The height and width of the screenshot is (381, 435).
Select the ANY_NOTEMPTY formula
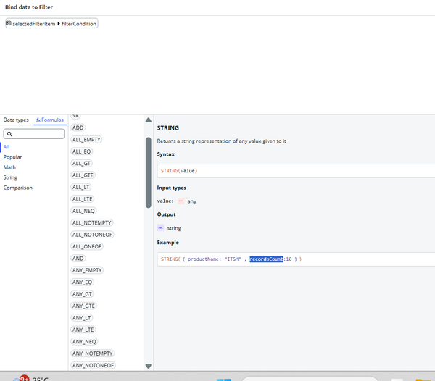click(x=93, y=354)
